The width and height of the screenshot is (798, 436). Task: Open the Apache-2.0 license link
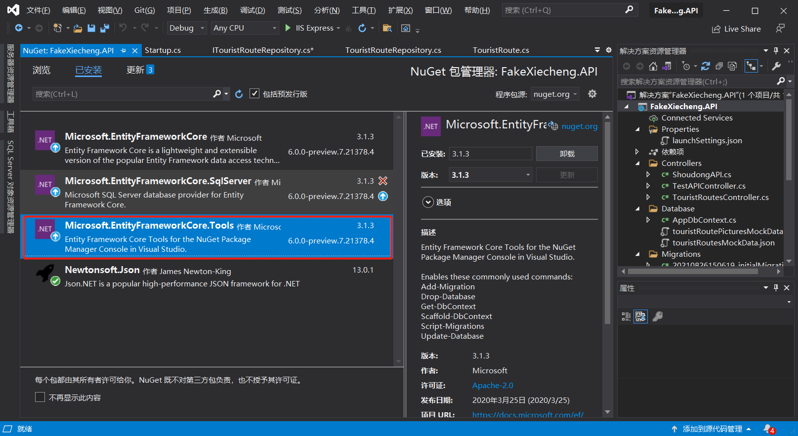493,386
